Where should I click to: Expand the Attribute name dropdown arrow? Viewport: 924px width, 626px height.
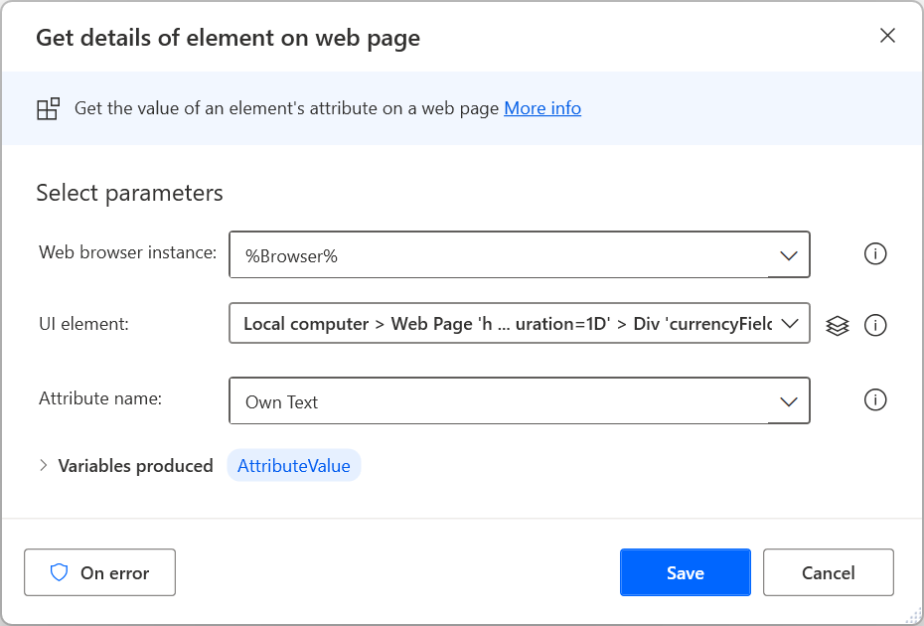789,401
